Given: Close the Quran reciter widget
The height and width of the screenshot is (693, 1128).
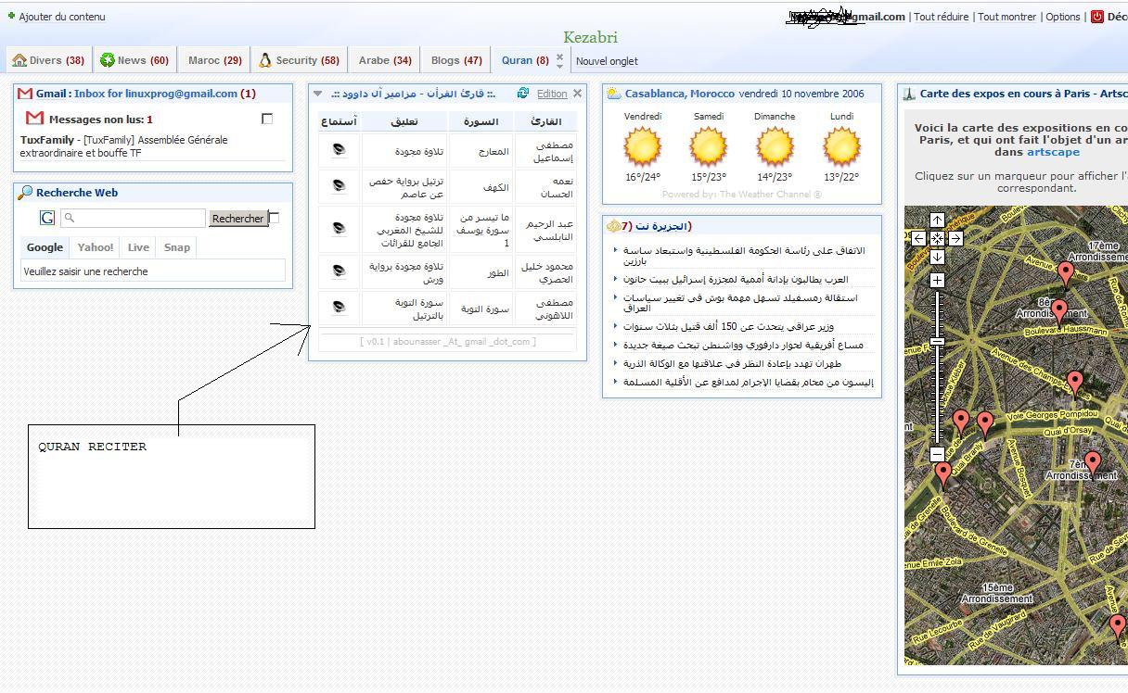Looking at the screenshot, I should (x=577, y=94).
